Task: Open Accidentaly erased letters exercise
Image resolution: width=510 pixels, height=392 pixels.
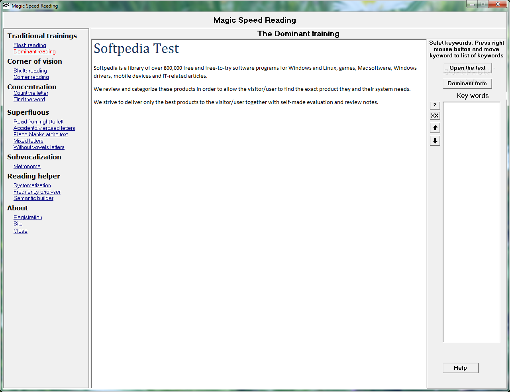Action: (44, 128)
